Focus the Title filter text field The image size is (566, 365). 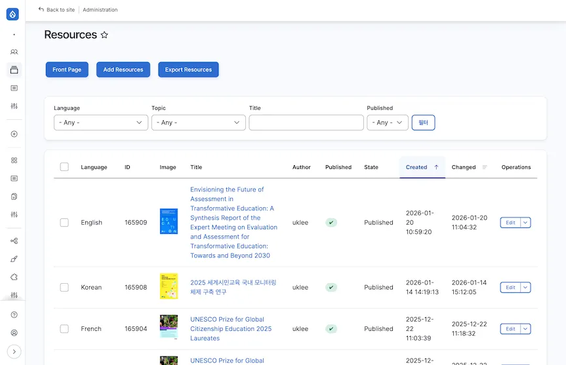306,123
